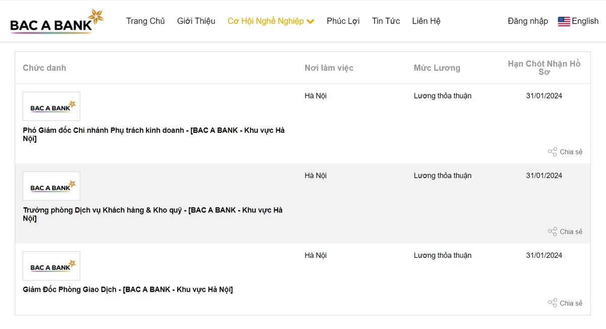Click Hà Nội in Giám Đốc Phòng Giao Dịch row
Screen dimensions: 606x329
point(316,255)
